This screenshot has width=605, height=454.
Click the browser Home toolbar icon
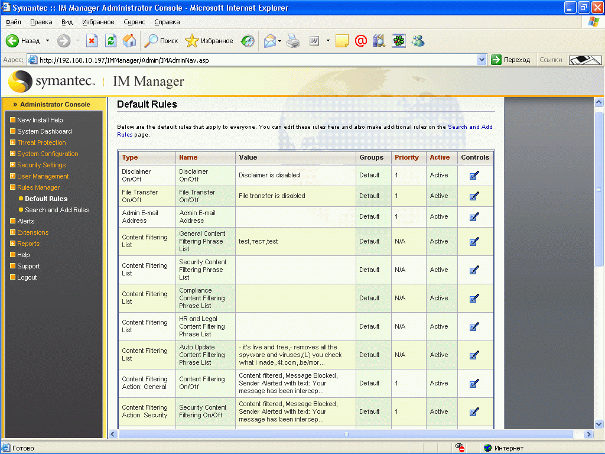129,41
